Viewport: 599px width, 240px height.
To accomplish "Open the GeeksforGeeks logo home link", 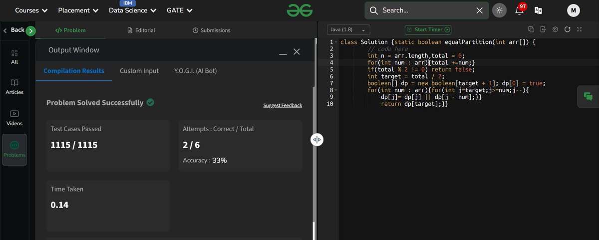I will click(299, 10).
